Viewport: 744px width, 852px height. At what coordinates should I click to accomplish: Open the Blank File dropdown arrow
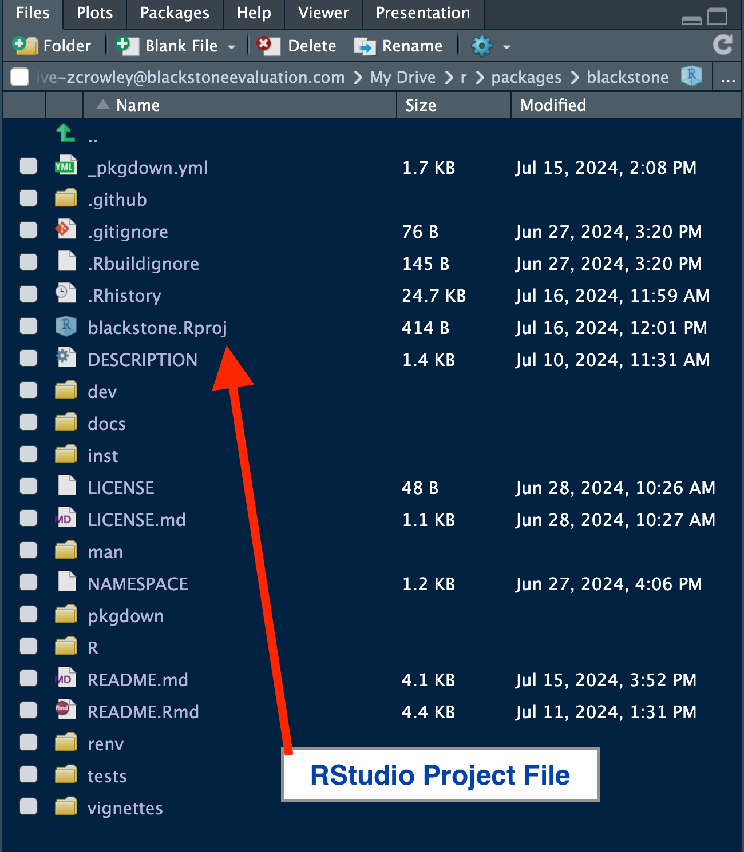231,46
